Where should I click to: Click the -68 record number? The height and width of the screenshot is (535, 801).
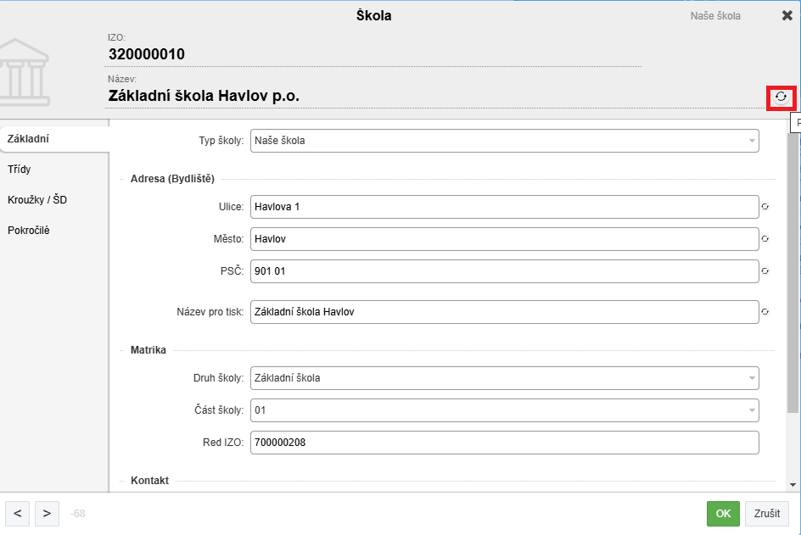pyautogui.click(x=78, y=514)
